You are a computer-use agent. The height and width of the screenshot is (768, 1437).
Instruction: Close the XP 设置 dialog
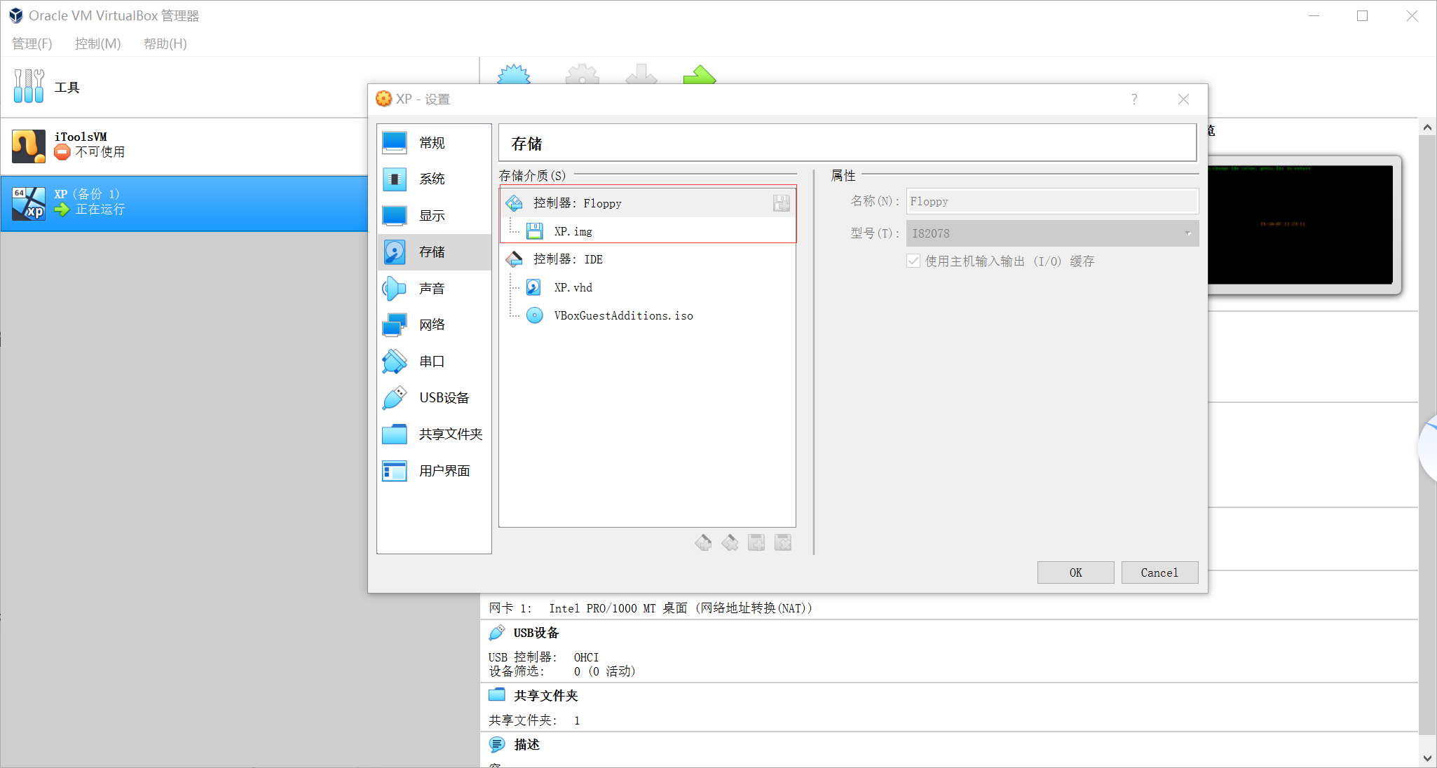point(1183,100)
